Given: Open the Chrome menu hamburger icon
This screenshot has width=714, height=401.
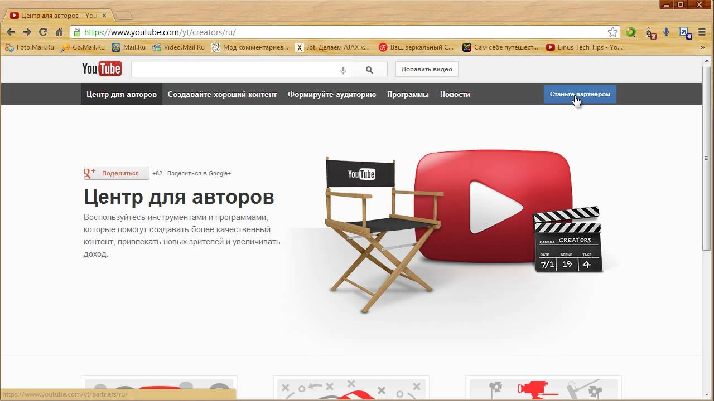Looking at the screenshot, I should tap(702, 32).
